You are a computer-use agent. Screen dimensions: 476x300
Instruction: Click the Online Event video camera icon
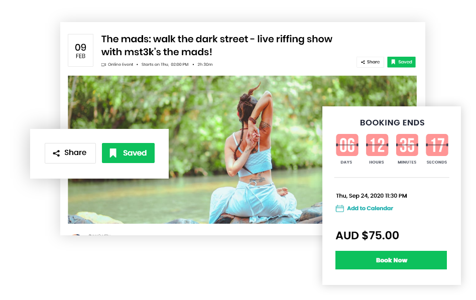tap(103, 65)
